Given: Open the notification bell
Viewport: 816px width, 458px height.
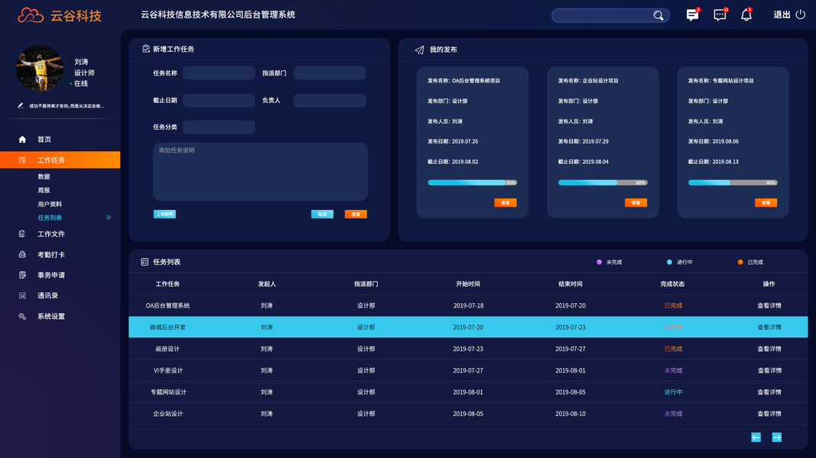Looking at the screenshot, I should click(746, 15).
